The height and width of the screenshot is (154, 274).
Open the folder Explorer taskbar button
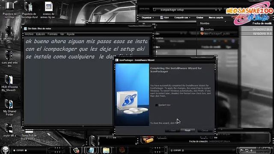(x=106, y=150)
